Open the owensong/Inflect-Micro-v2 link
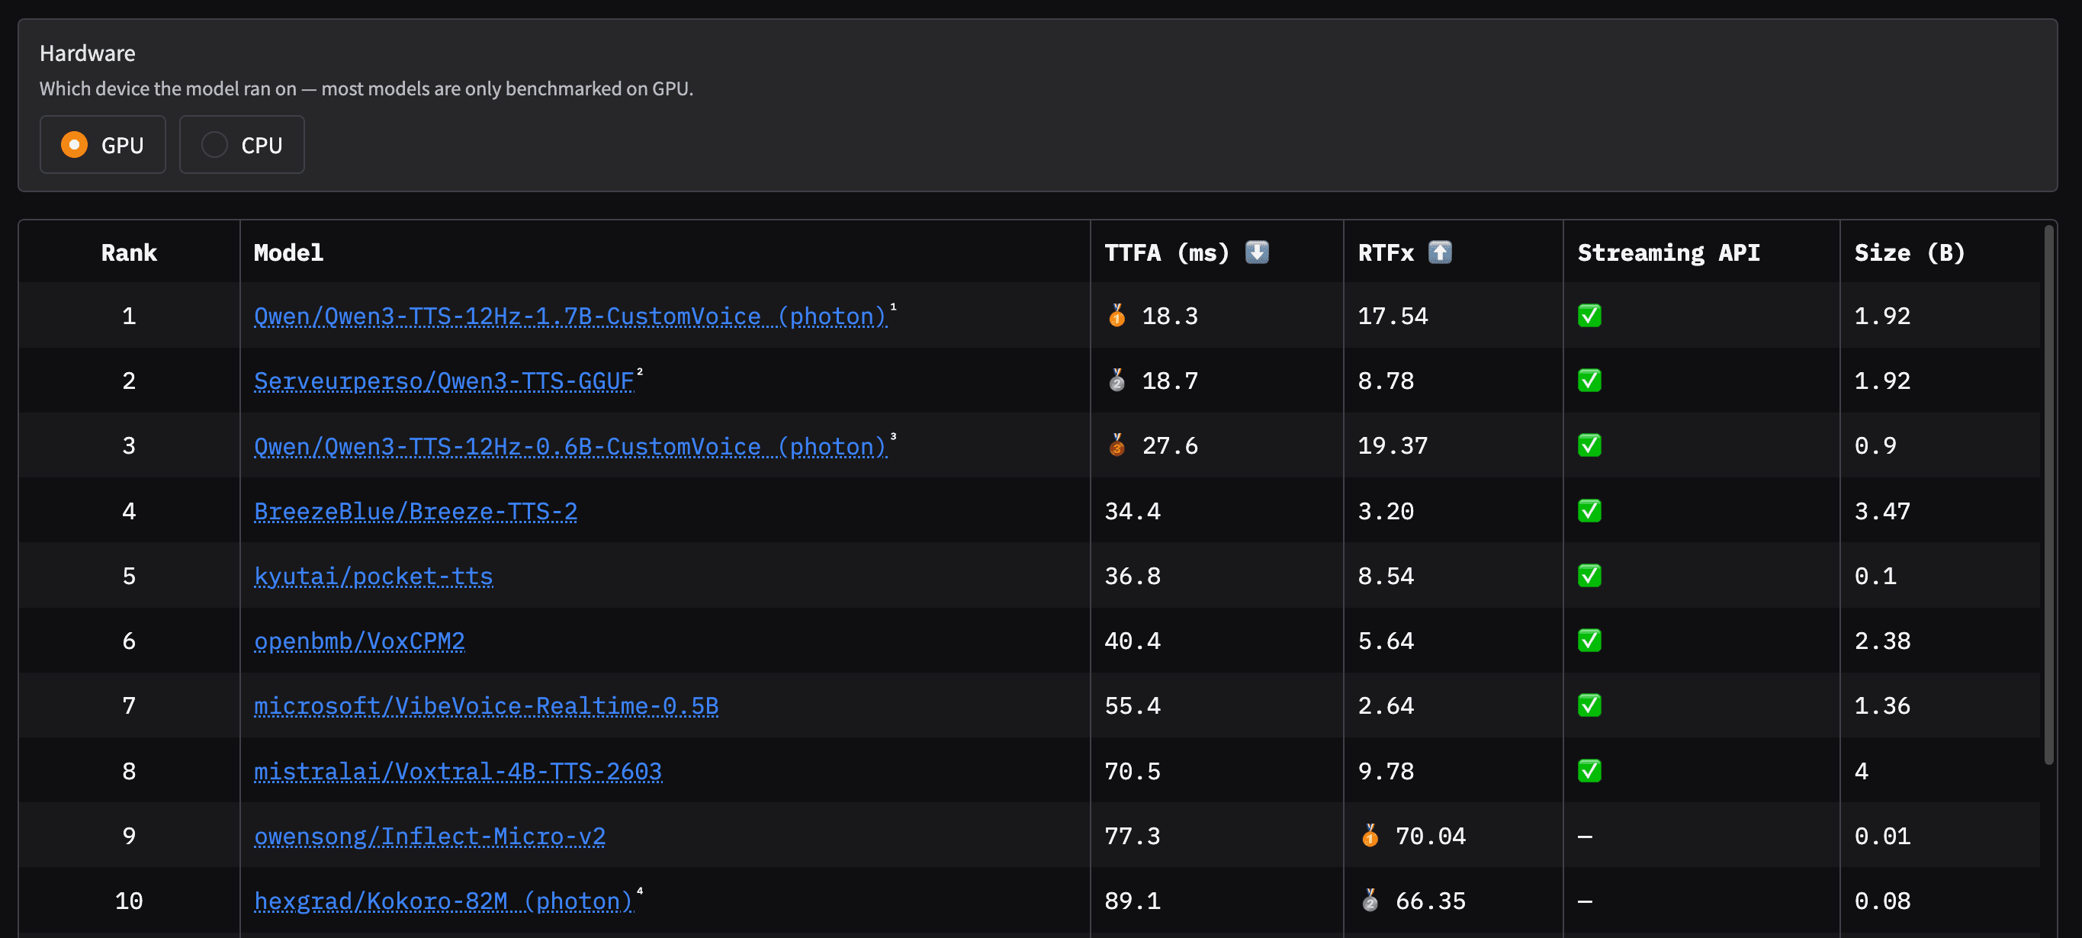Screen dimensions: 2082x938 [x=430, y=837]
